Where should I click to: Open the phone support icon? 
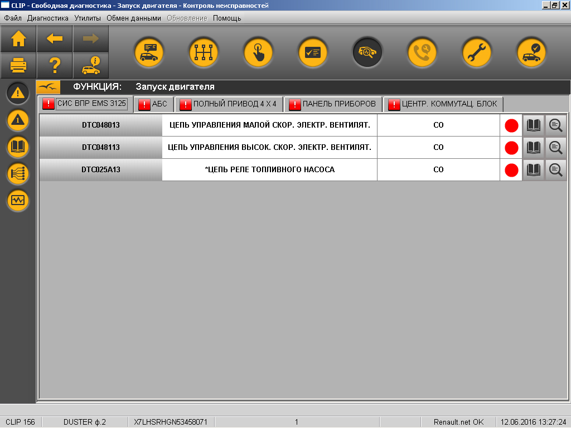422,52
